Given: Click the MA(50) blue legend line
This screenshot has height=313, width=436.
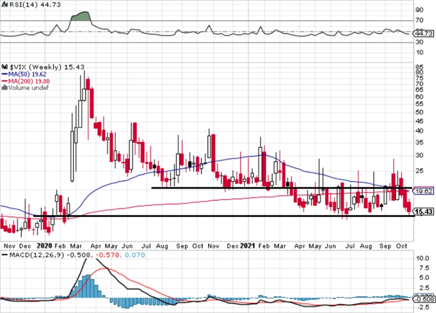Looking at the screenshot, I should [x=5, y=74].
